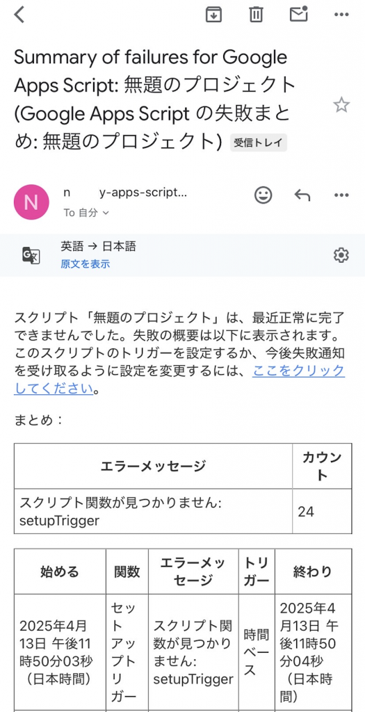Open the top-right three-dot overflow menu
The width and height of the screenshot is (365, 712).
(x=341, y=15)
